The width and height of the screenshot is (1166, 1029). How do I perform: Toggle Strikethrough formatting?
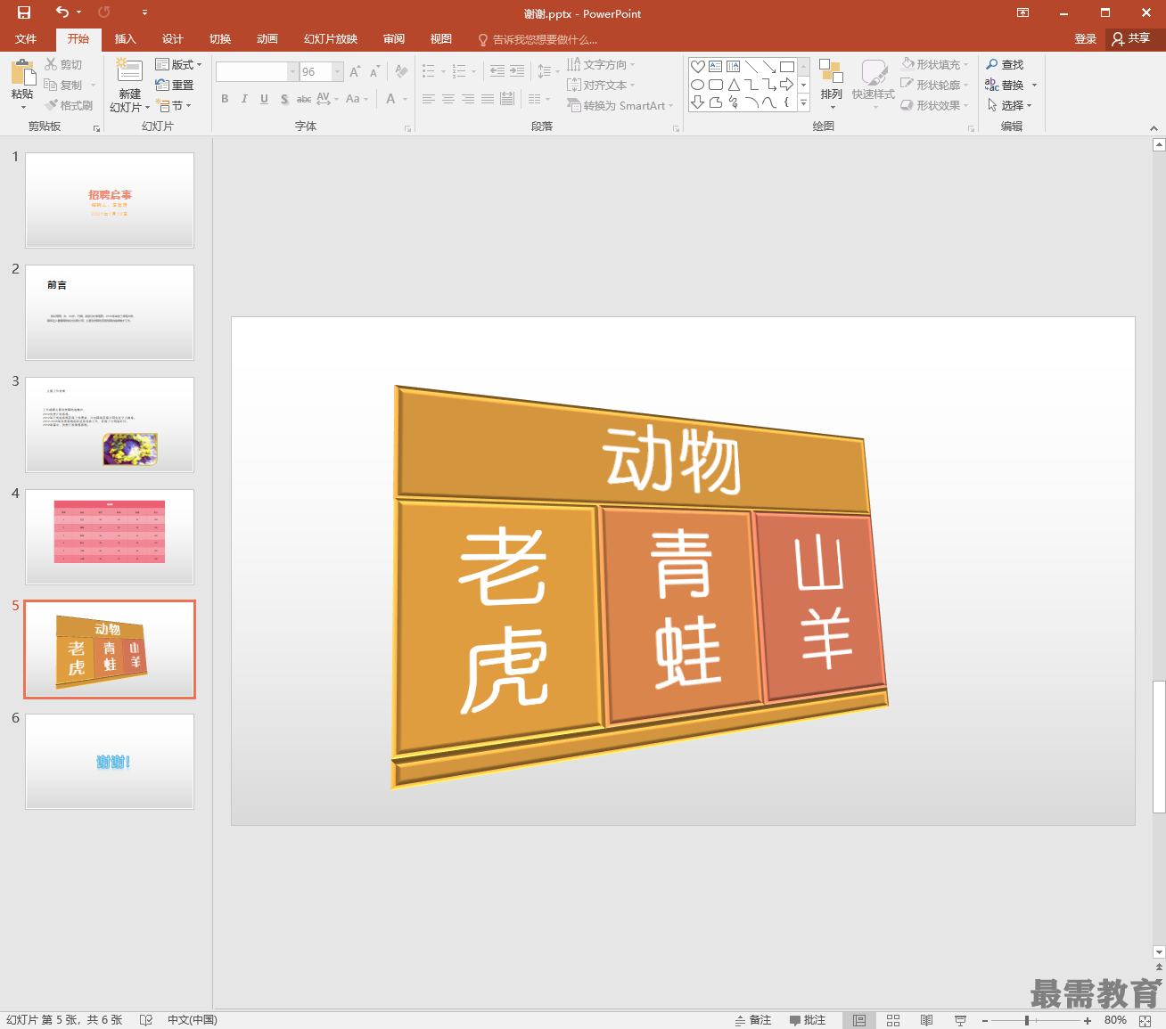(304, 99)
